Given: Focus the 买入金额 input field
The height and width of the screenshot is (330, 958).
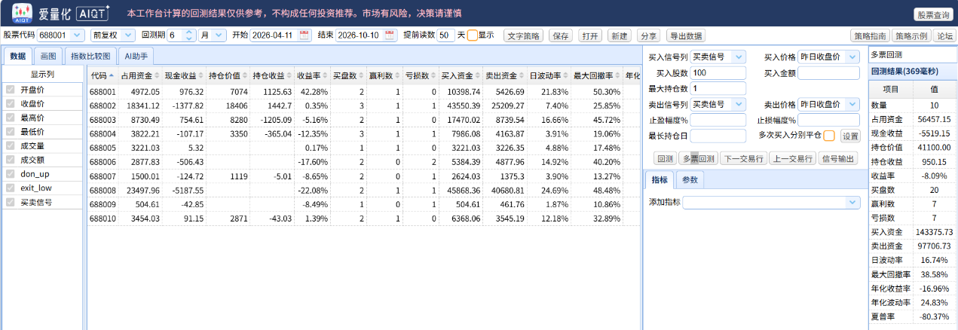Looking at the screenshot, I should pyautogui.click(x=828, y=72).
